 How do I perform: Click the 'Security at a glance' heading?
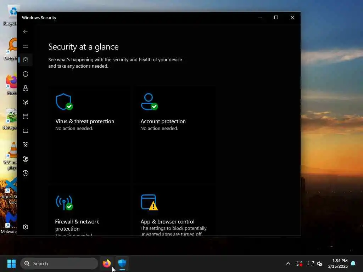click(83, 47)
